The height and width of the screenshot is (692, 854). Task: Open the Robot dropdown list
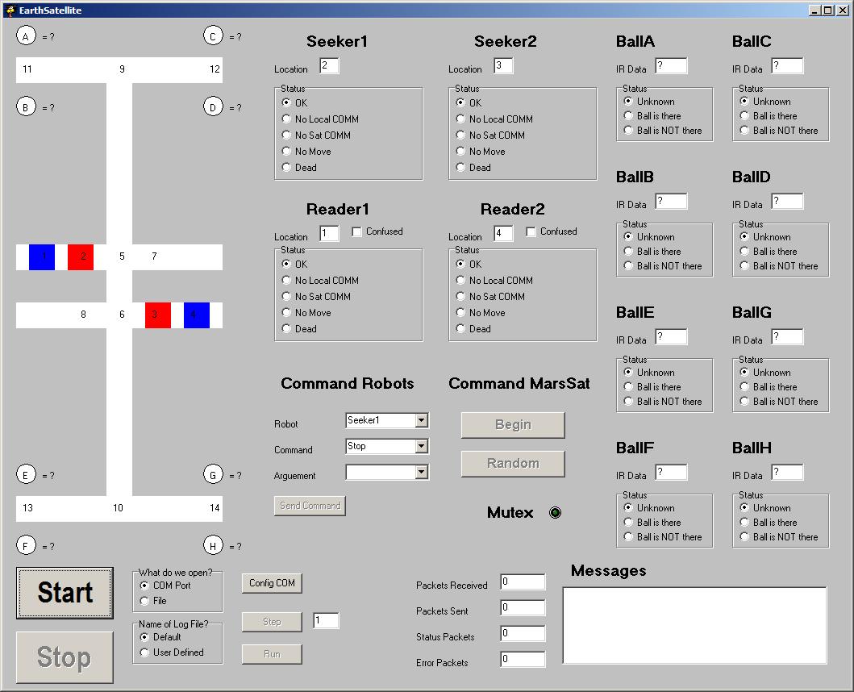point(421,421)
